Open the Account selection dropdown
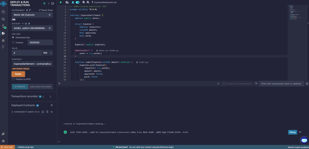 coord(32,28)
